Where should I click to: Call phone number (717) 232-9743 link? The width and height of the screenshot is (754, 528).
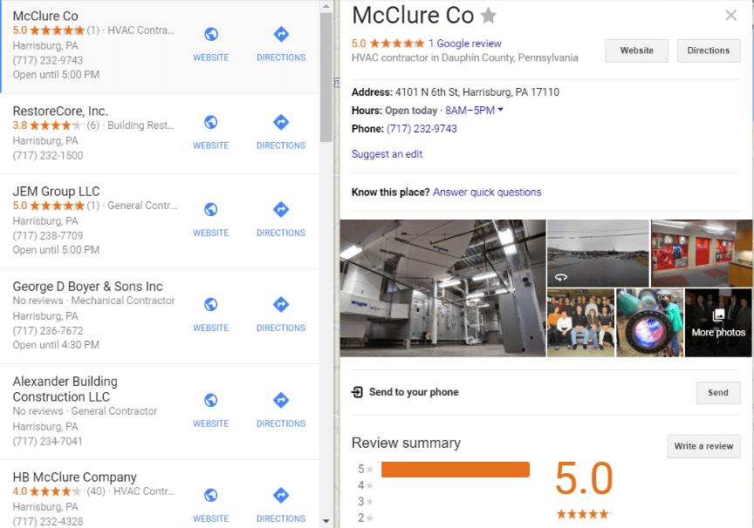[x=422, y=129]
